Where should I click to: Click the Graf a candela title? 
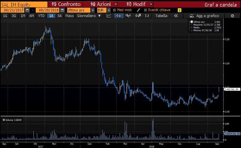(x=220, y=5)
